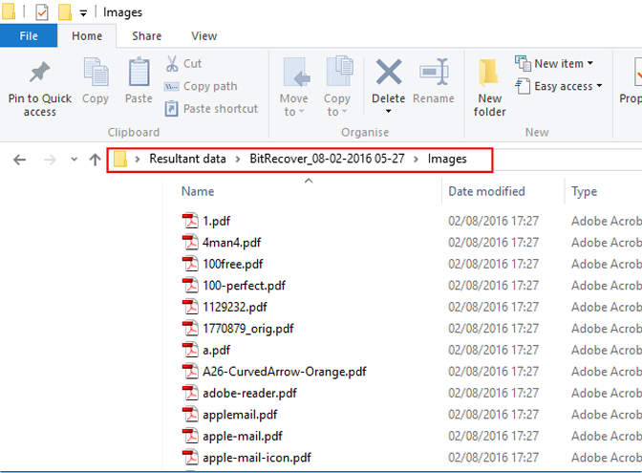Sort by the Date modified column header
The image size is (642, 473).
click(486, 191)
